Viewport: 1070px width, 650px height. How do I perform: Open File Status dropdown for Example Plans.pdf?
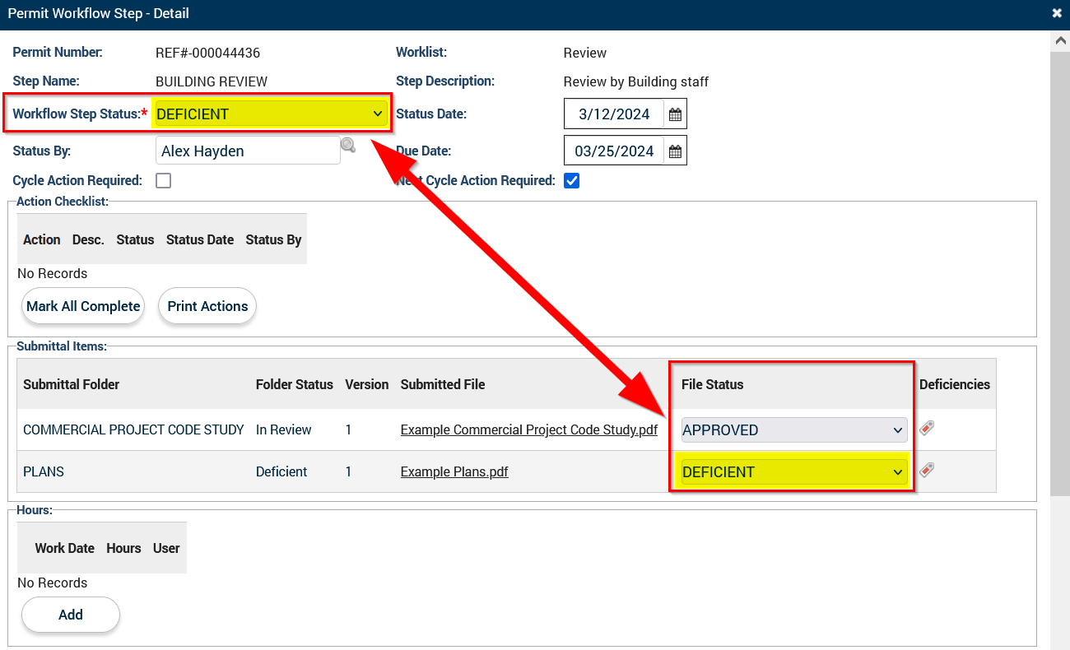click(793, 472)
